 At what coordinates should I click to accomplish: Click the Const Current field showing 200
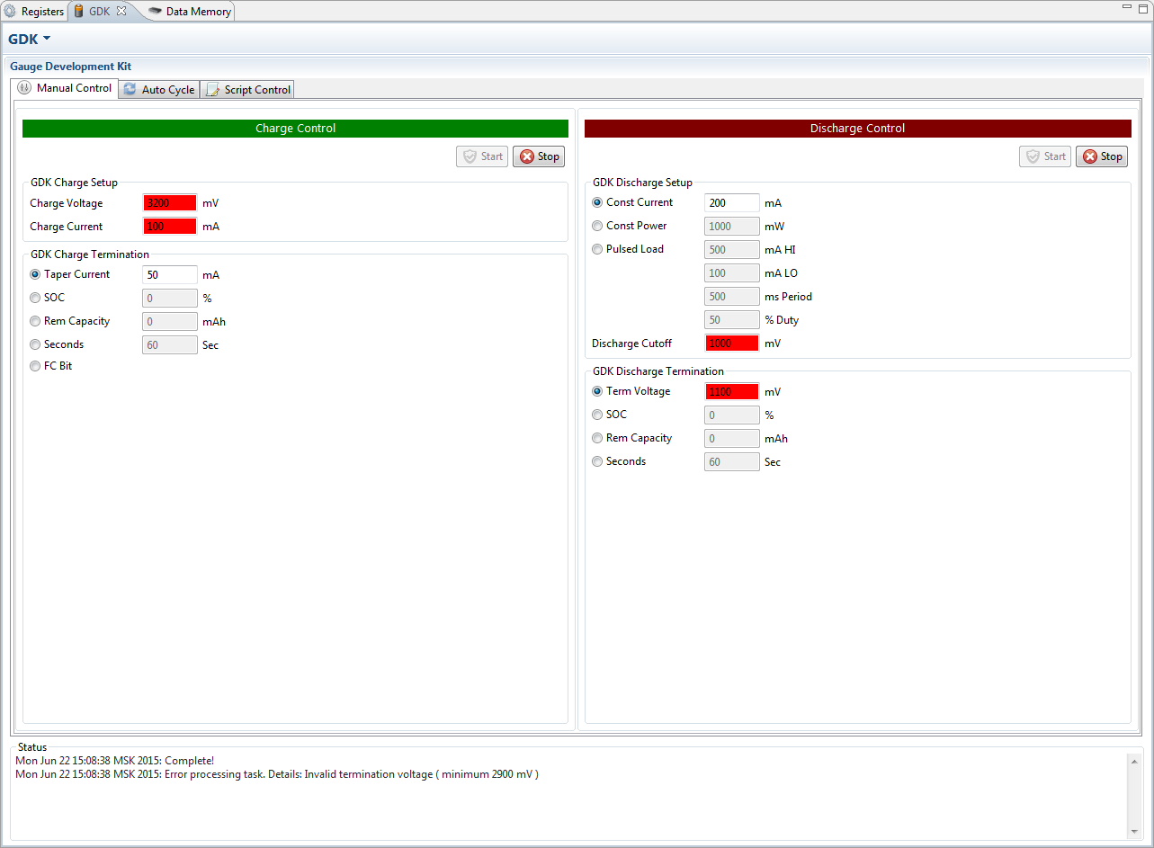pyautogui.click(x=732, y=203)
